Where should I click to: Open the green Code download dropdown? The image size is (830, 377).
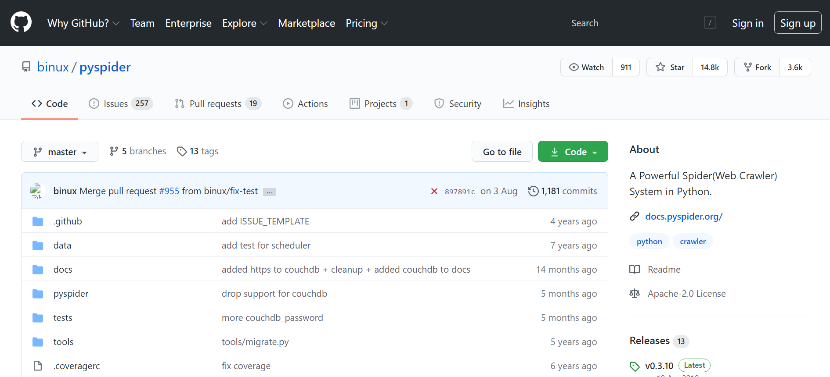[x=573, y=152]
